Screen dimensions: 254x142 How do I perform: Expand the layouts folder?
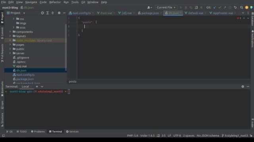click(10, 36)
